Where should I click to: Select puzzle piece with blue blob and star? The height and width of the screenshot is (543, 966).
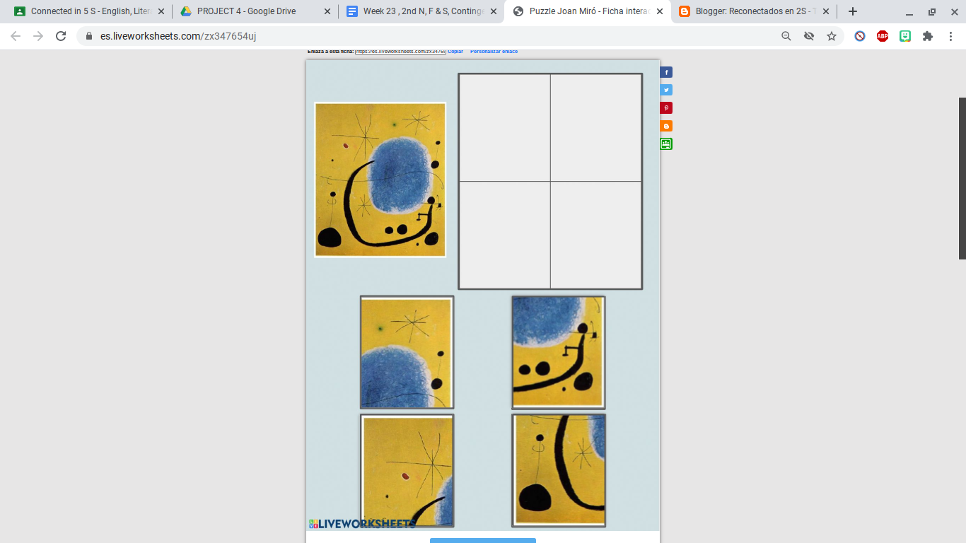pyautogui.click(x=407, y=352)
